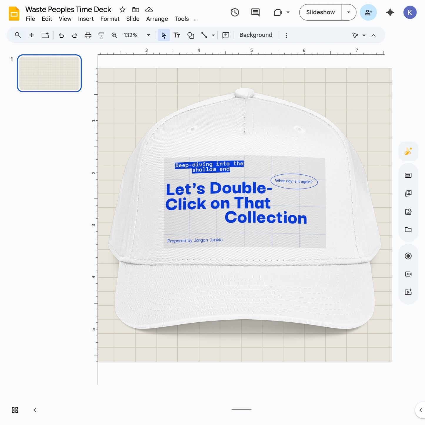This screenshot has width=425, height=425.
Task: Open the comments history icon
Action: point(255,12)
